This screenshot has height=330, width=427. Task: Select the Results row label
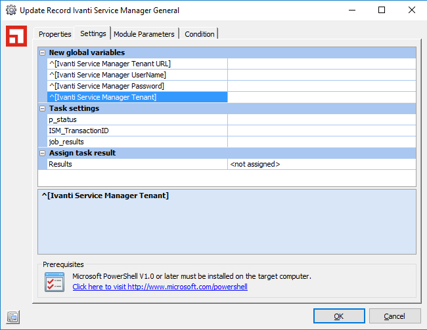[137, 164]
